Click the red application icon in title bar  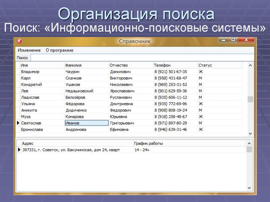coord(19,41)
